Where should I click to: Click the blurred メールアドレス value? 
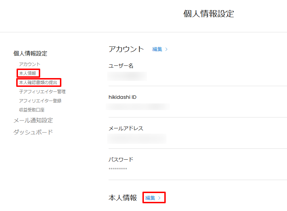click(x=137, y=138)
